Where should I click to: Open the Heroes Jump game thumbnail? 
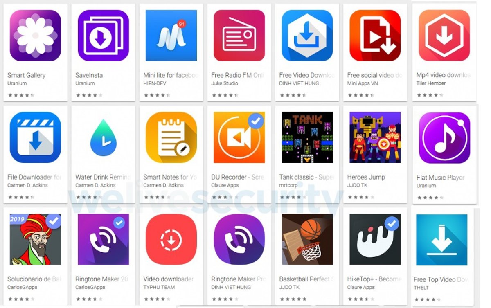pos(375,137)
